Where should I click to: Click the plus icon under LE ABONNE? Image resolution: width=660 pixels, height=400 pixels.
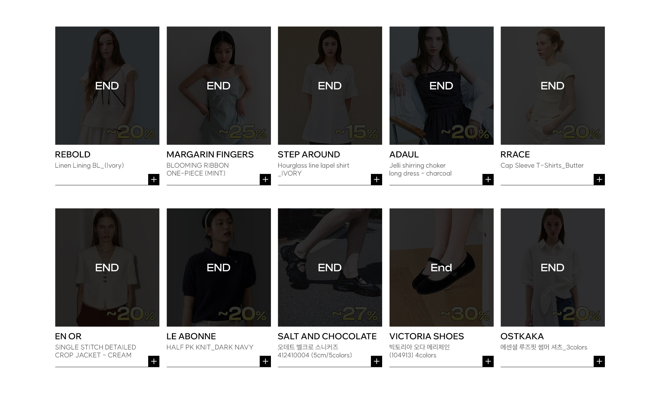pyautogui.click(x=265, y=361)
